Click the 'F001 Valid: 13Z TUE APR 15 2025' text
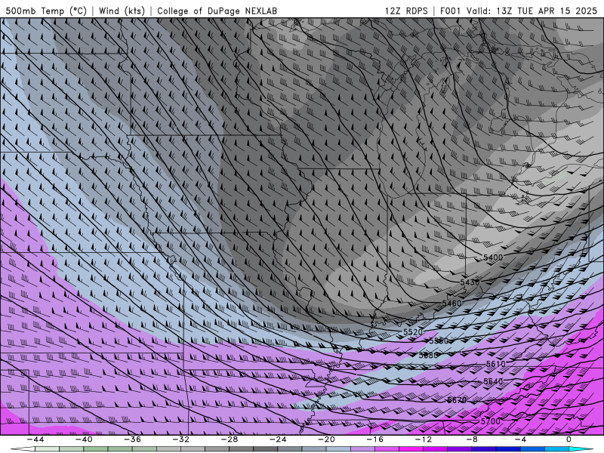 tap(519, 11)
